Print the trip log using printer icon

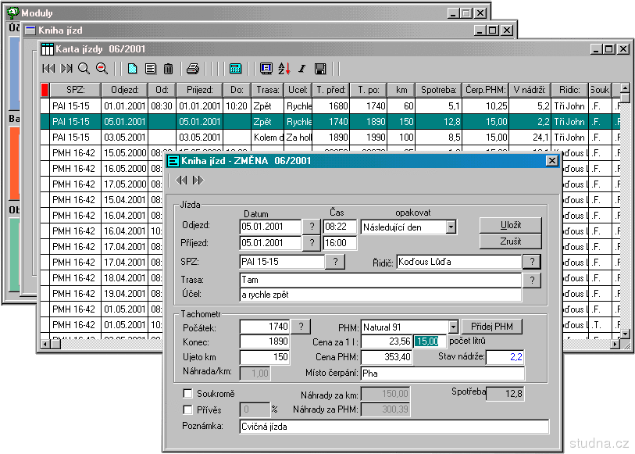coord(193,69)
